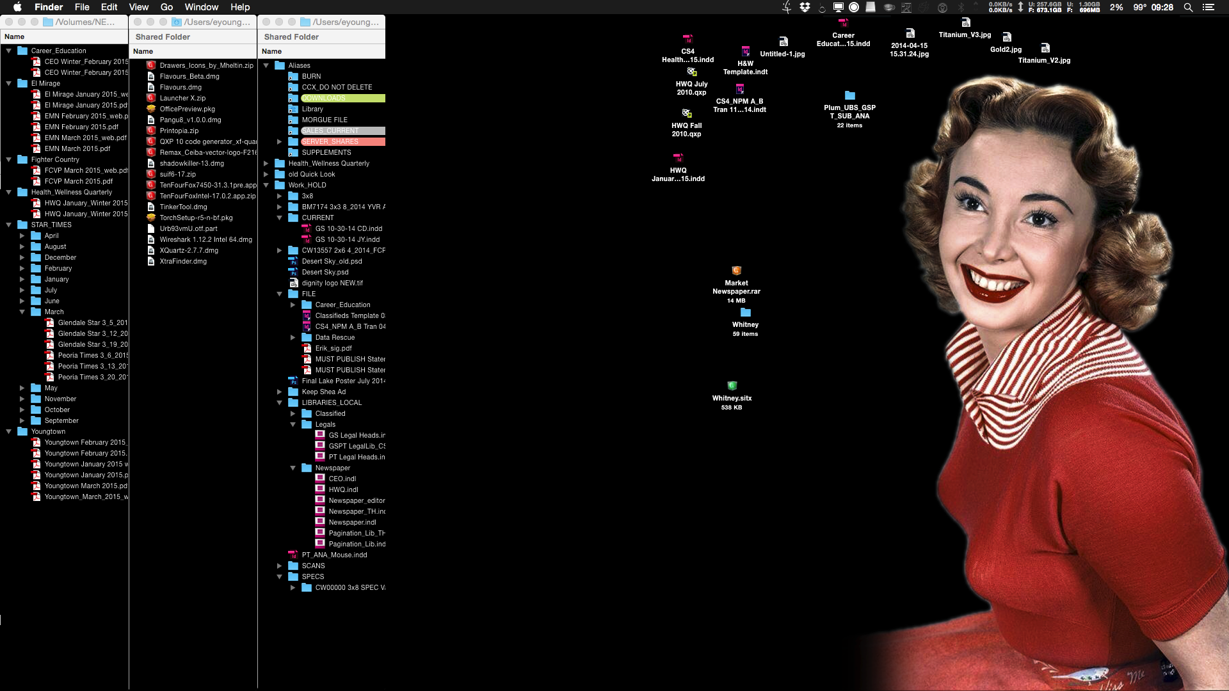Viewport: 1229px width, 691px height.
Task: Select Desert Sky.psd in the Work_HOLD tree
Action: [326, 272]
